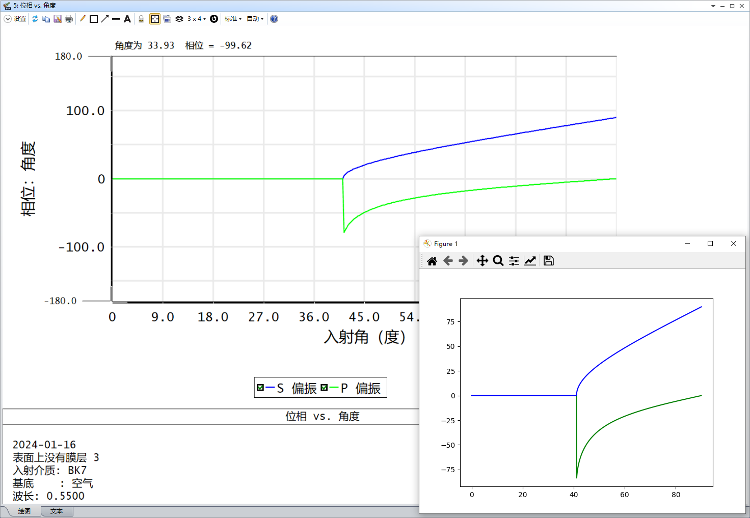Click the copy to clipboard icon

[x=46, y=19]
